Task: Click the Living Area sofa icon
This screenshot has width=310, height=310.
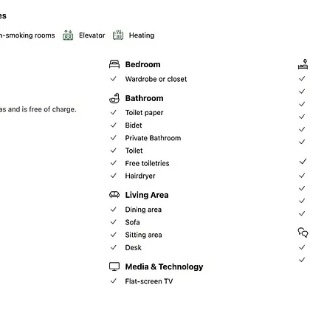Action: (114, 195)
